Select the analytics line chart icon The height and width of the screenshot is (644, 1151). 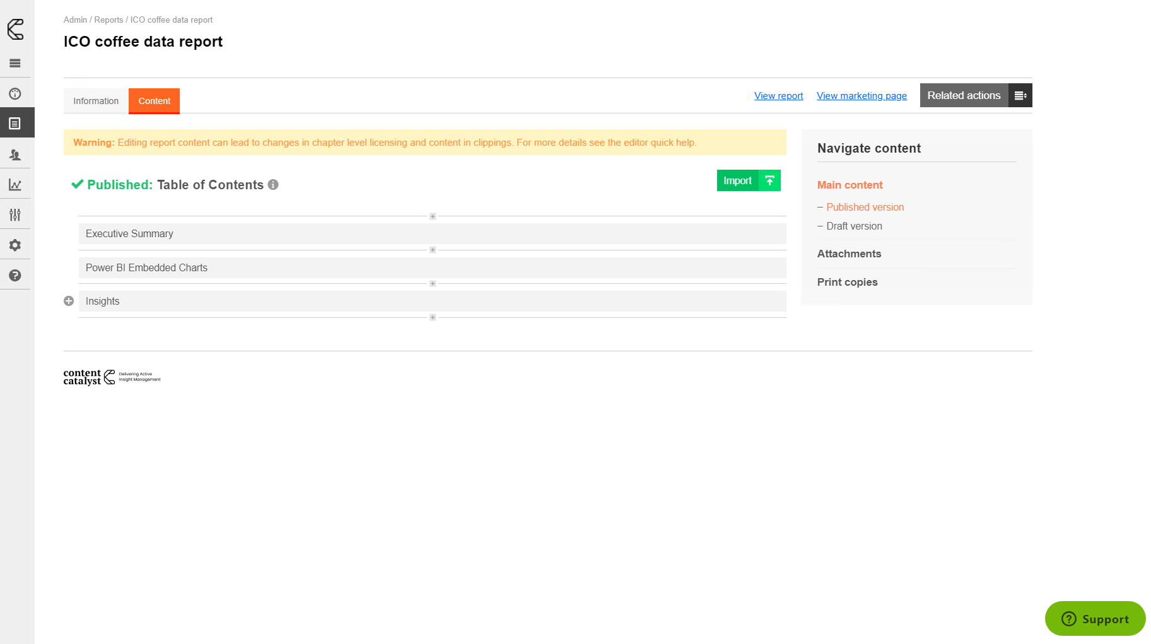pyautogui.click(x=16, y=184)
